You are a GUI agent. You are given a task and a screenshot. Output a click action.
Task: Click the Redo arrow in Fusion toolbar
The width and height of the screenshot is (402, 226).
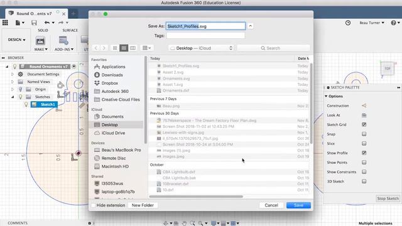[61, 23]
